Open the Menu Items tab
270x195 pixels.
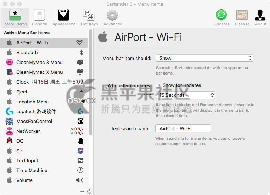coord(16,18)
